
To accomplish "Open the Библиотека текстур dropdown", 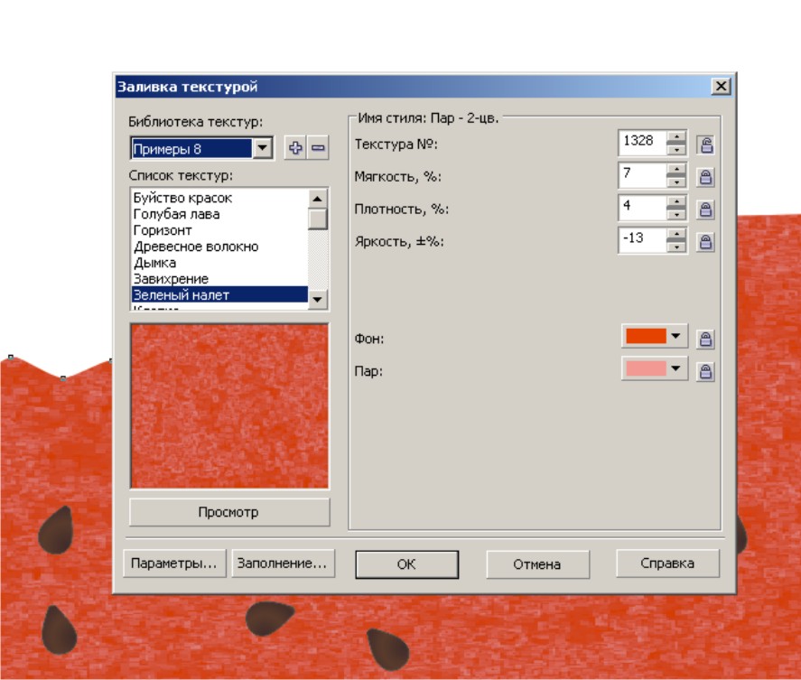I will tap(263, 148).
